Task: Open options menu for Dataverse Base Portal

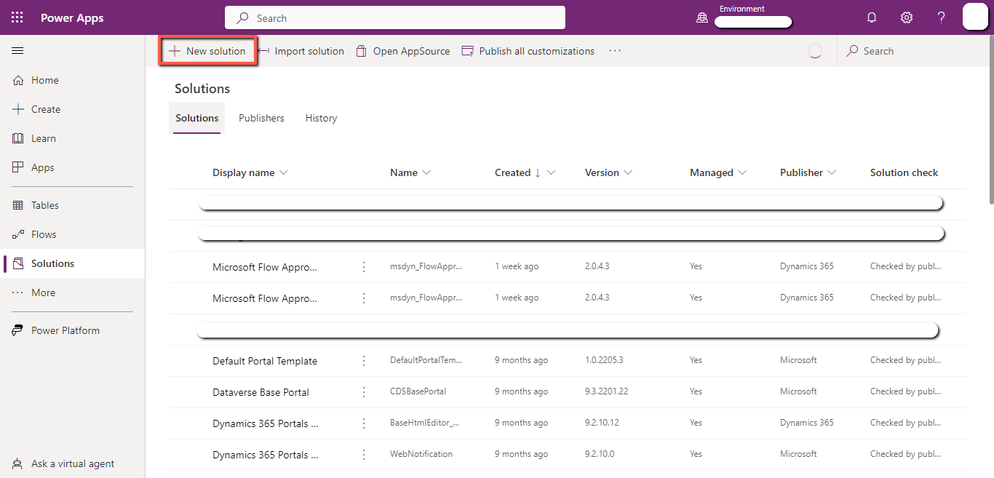Action: tap(364, 392)
